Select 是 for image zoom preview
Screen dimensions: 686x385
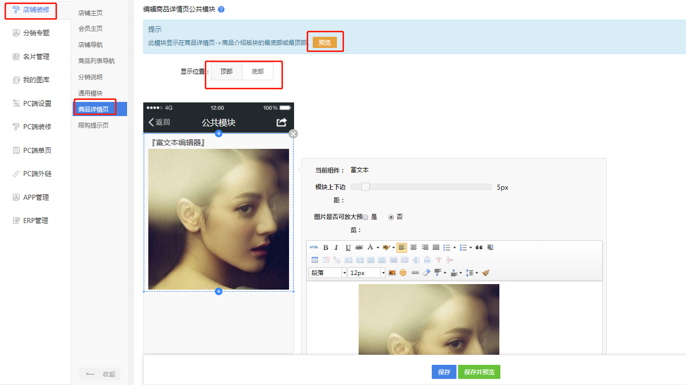(366, 217)
